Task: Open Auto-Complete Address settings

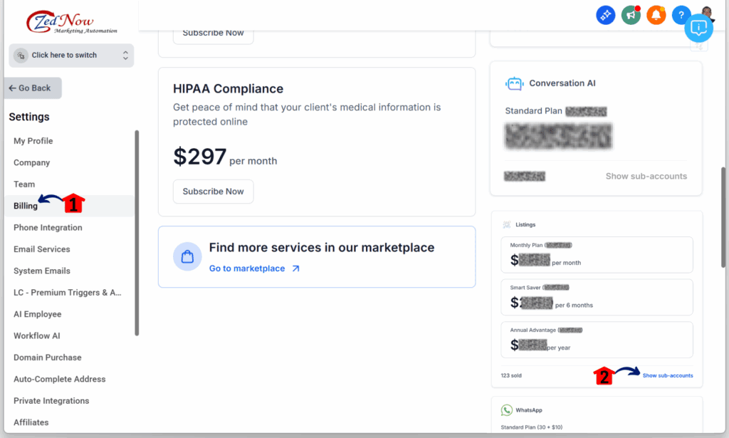Action: [60, 379]
